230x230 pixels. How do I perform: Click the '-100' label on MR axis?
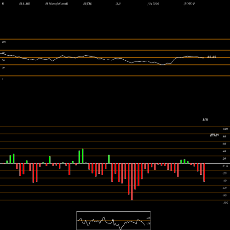pos(225,203)
